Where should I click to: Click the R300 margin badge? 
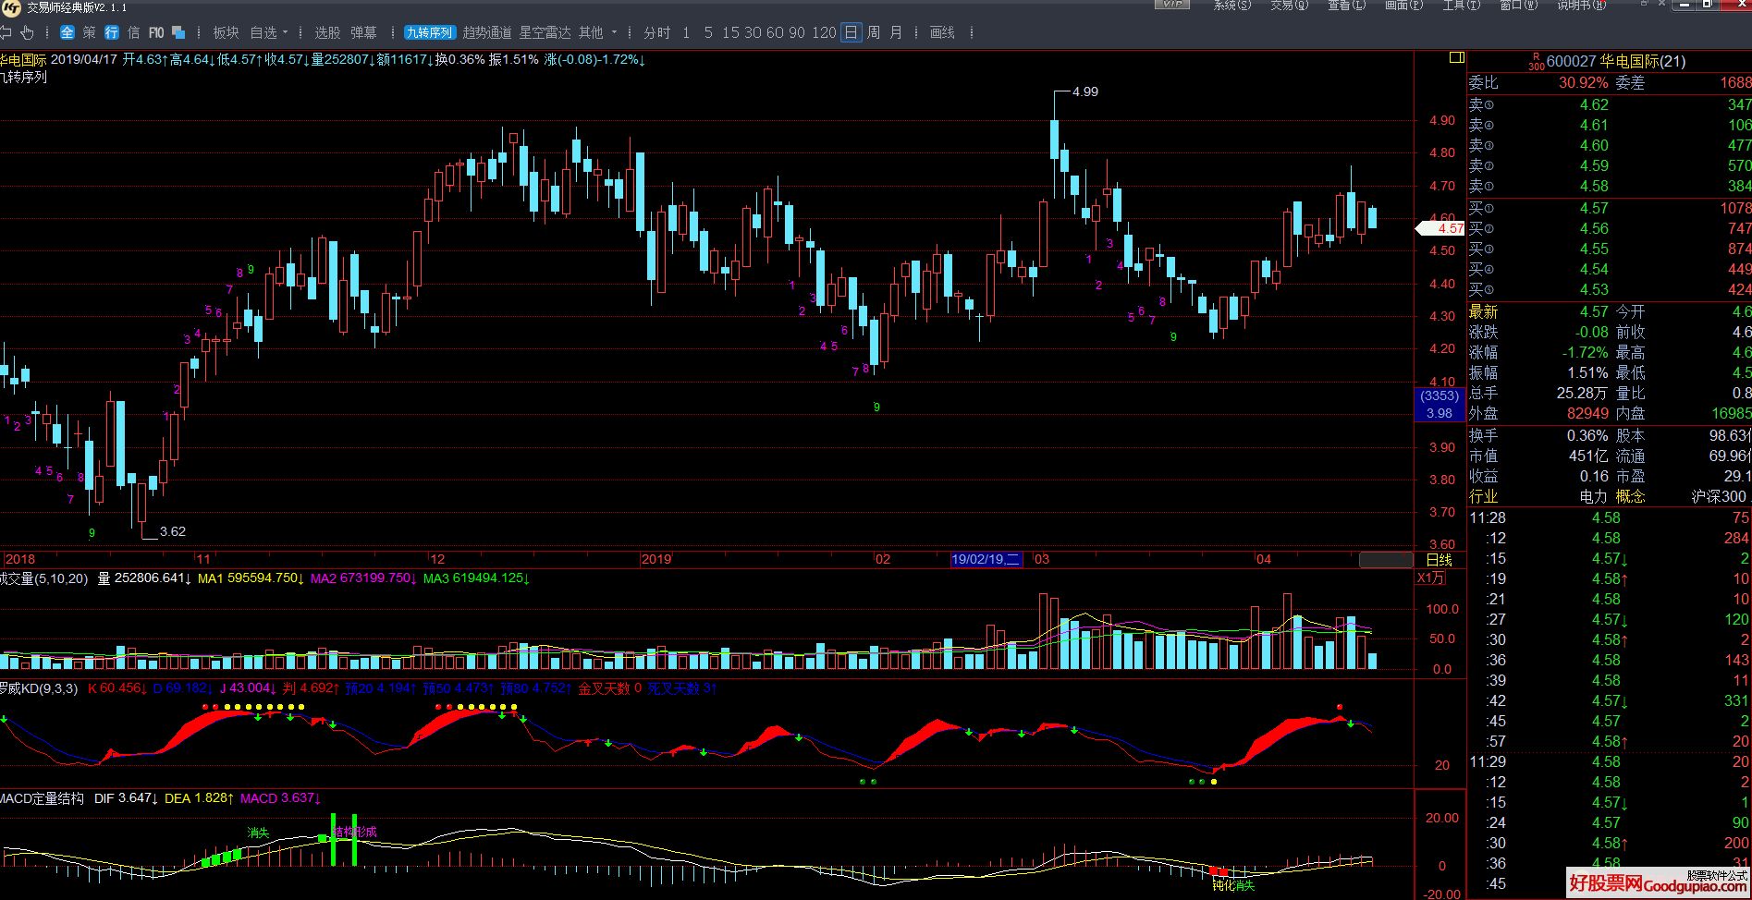pyautogui.click(x=1536, y=62)
